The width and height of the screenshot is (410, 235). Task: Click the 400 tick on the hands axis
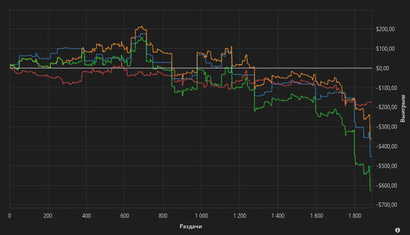coord(86,216)
